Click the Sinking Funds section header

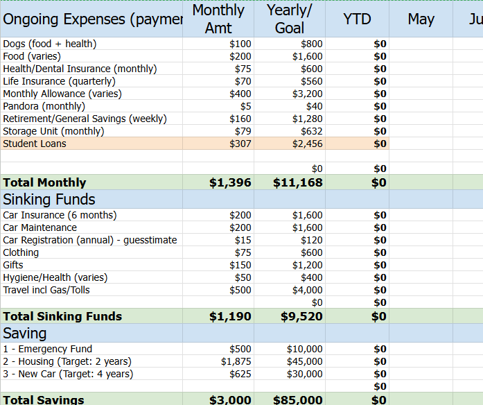(x=49, y=200)
